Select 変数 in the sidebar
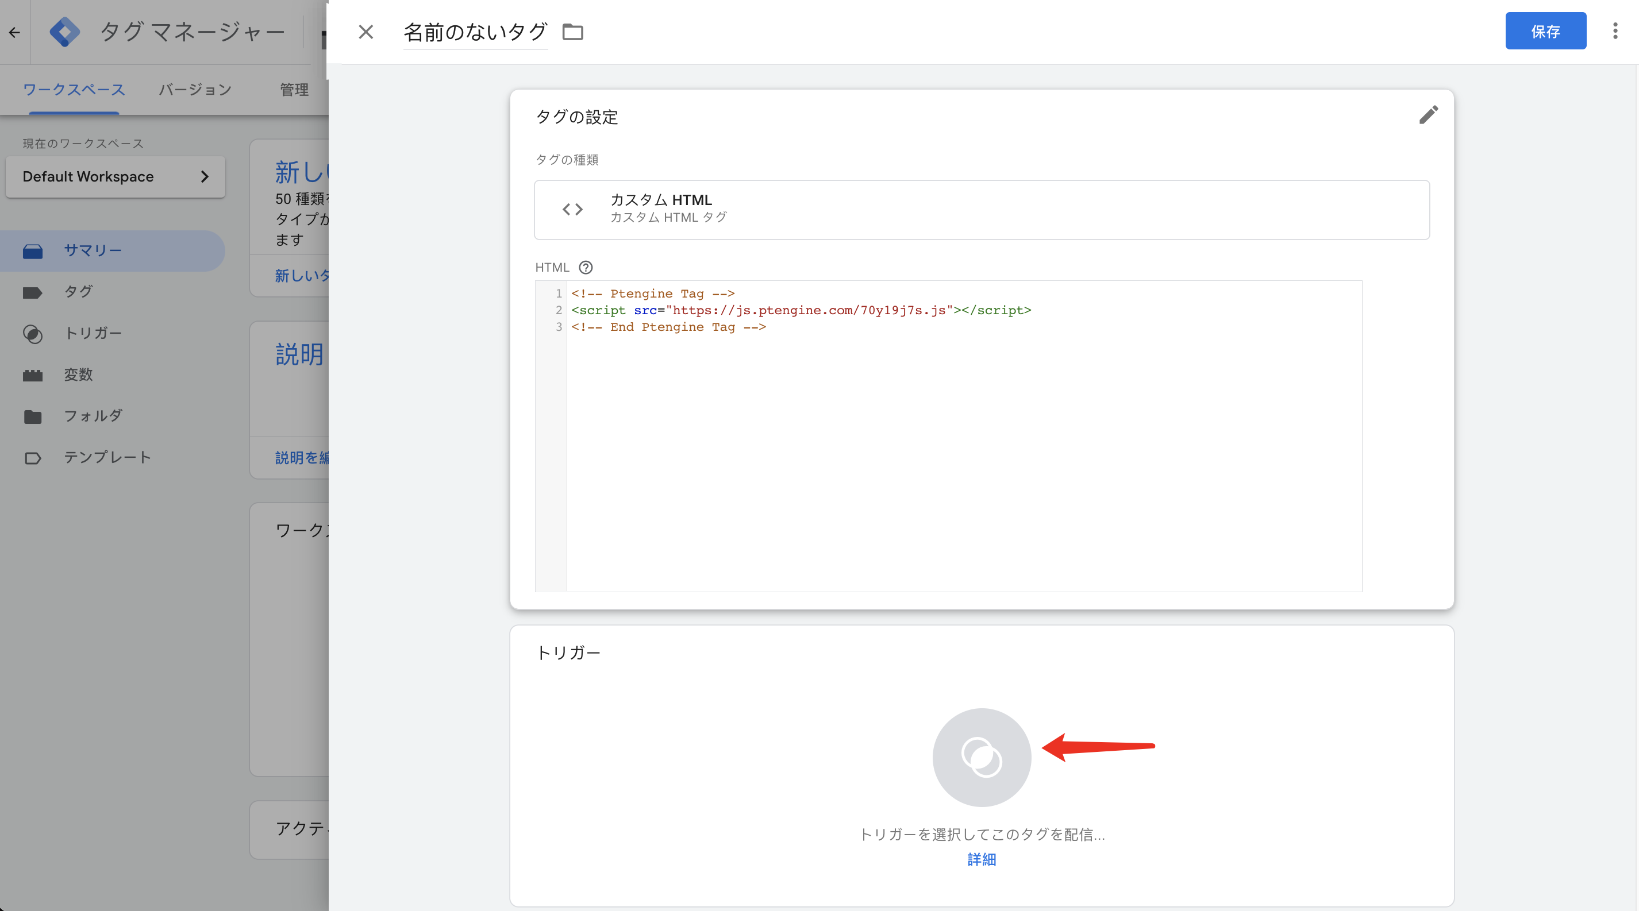The width and height of the screenshot is (1639, 911). click(x=112, y=375)
